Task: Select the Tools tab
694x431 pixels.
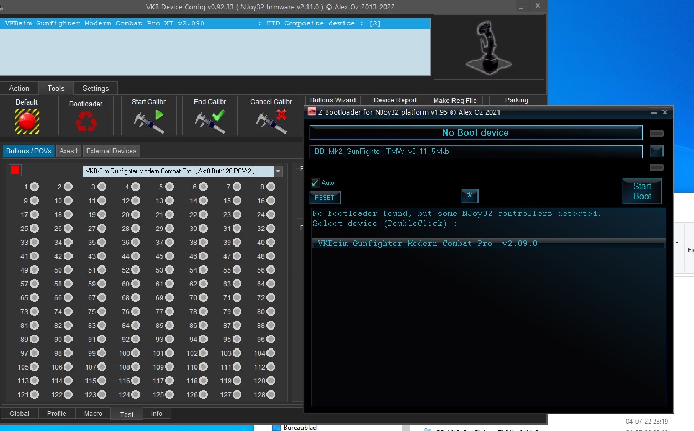Action: pos(56,88)
